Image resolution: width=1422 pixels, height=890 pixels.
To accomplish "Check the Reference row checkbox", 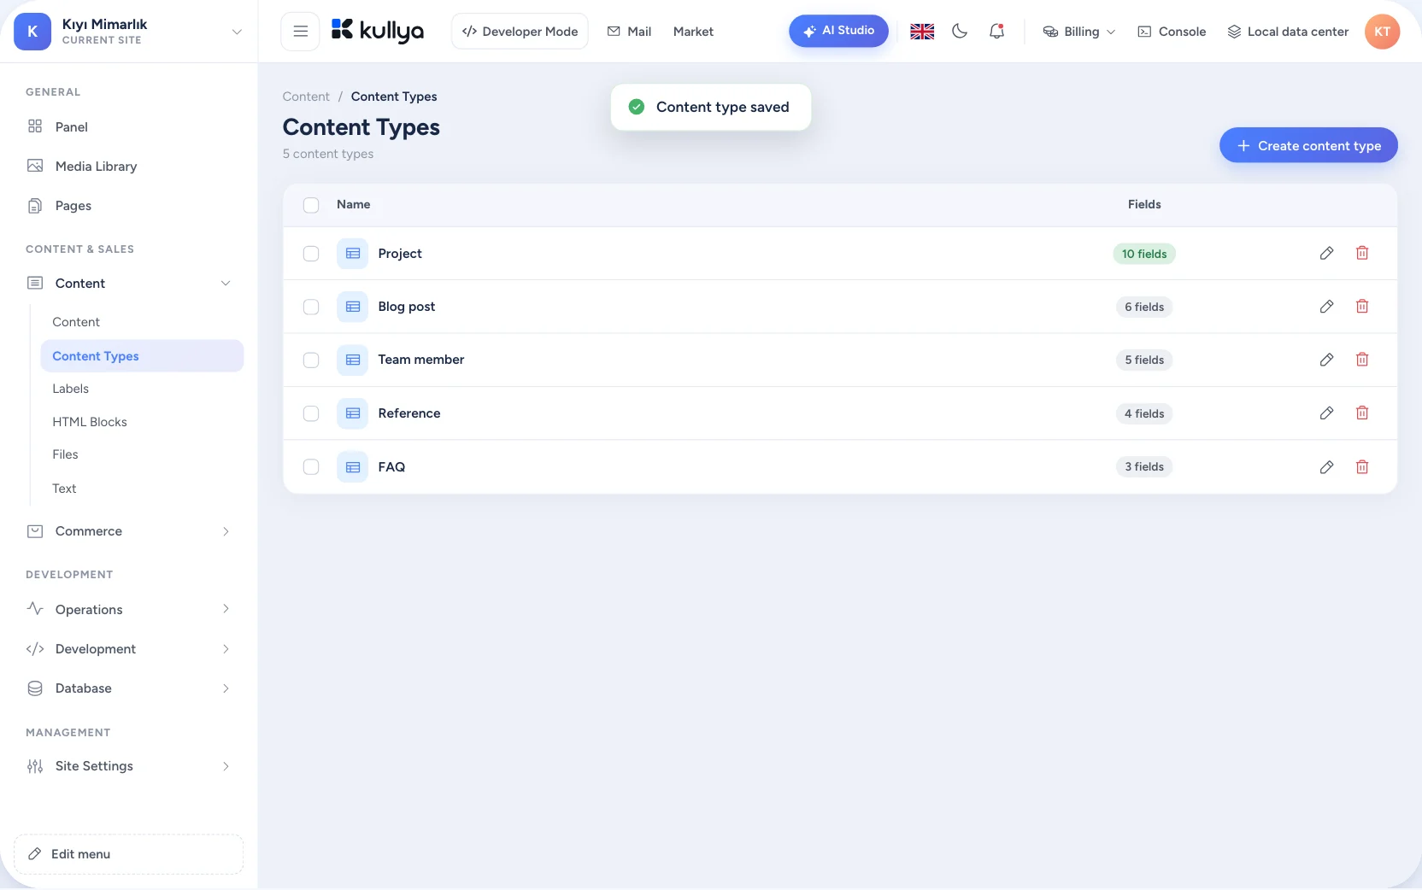I will [311, 413].
